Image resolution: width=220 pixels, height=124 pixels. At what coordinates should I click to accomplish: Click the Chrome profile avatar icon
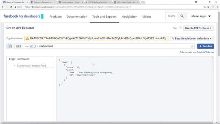pyautogui.click(x=196, y=2)
